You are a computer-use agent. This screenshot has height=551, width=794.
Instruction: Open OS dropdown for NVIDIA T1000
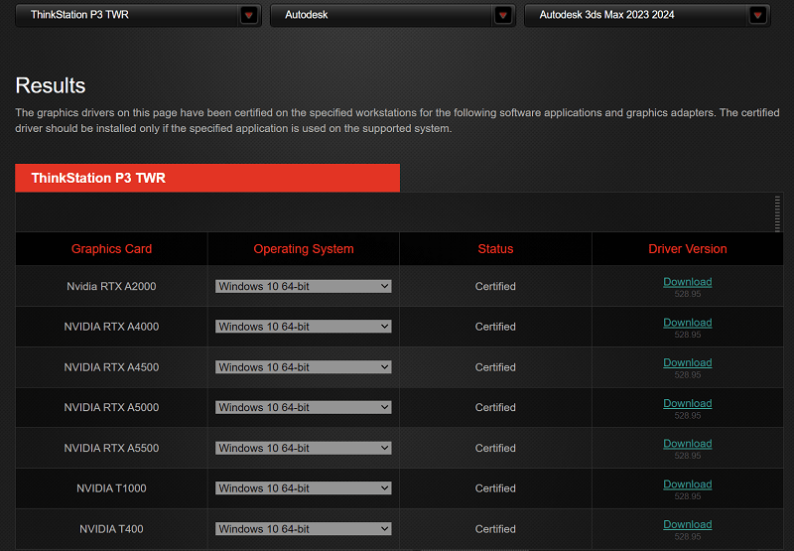point(304,488)
